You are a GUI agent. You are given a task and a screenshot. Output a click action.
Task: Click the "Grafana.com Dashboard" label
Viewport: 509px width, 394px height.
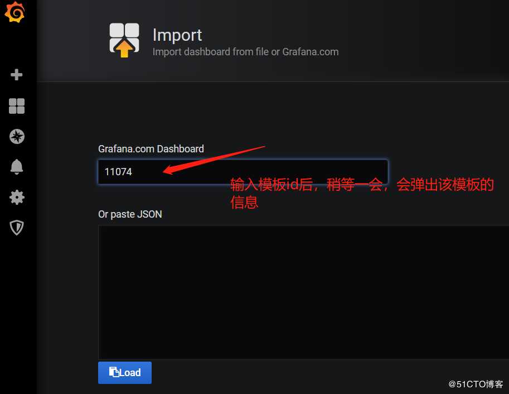(x=151, y=148)
